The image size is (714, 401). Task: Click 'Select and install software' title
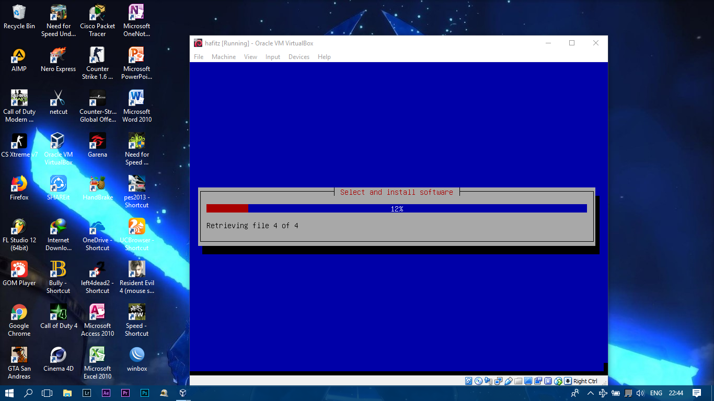click(x=397, y=192)
